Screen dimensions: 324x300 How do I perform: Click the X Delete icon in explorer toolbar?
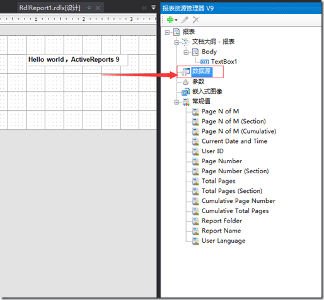[x=196, y=20]
